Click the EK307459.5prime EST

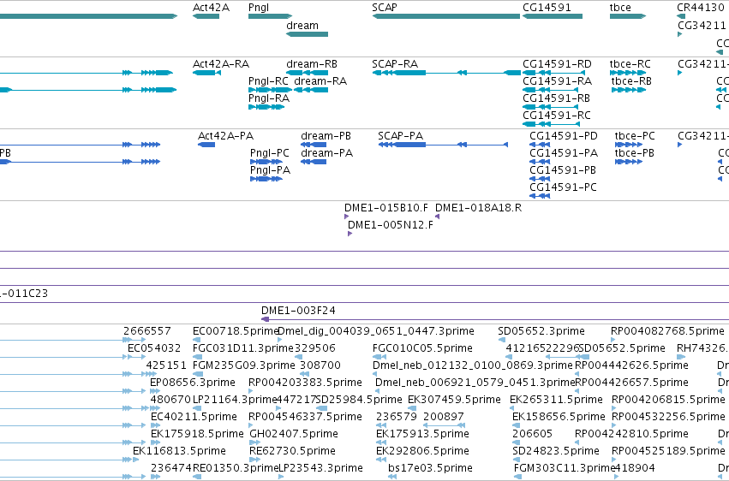click(x=412, y=408)
